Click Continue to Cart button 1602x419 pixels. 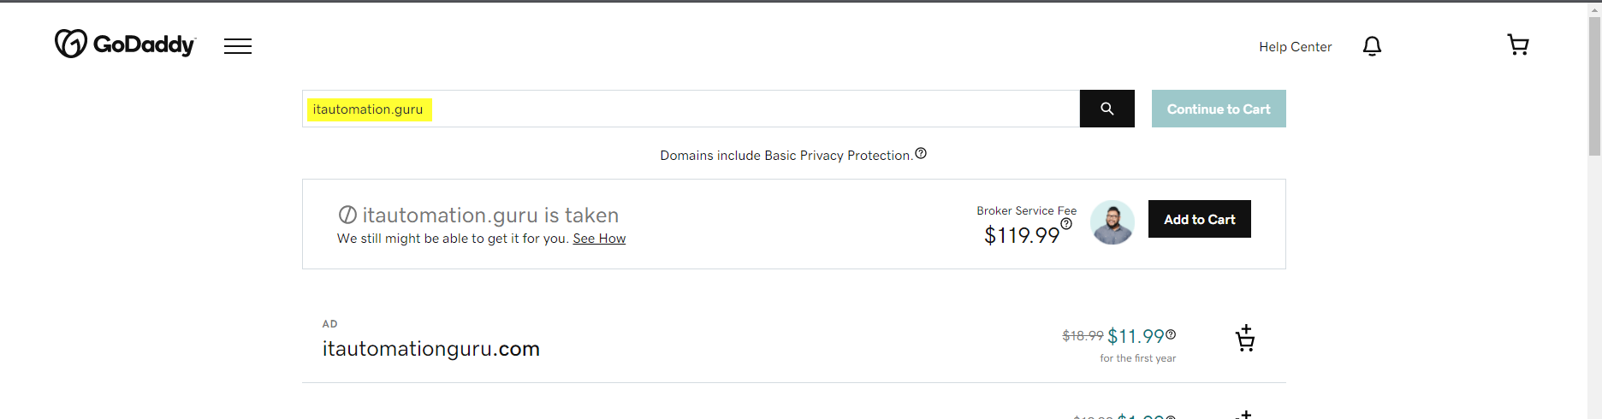coord(1219,109)
